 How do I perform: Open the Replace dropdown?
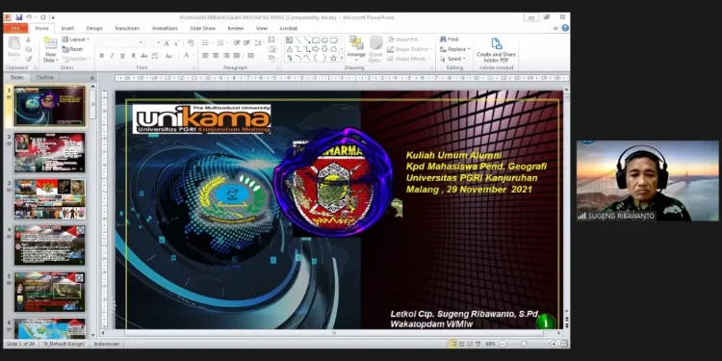pyautogui.click(x=455, y=49)
